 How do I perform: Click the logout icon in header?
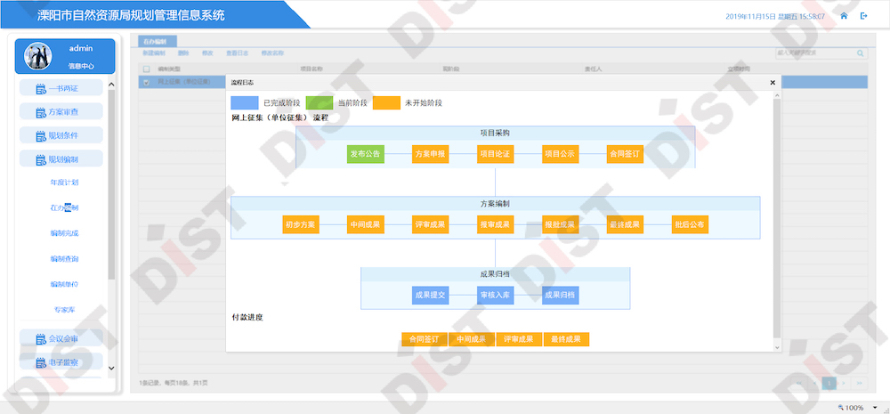click(863, 16)
